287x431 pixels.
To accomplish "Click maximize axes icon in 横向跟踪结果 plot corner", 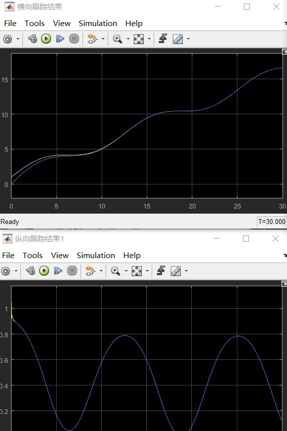I will (284, 52).
